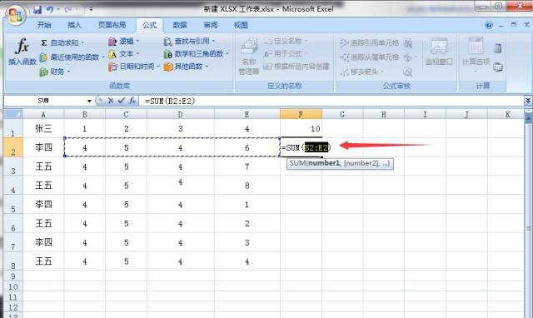
Task: Expand the formula bar chevron
Action: coord(528,101)
